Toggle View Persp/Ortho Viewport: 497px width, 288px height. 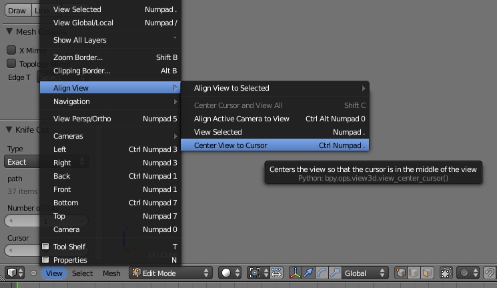coord(110,119)
